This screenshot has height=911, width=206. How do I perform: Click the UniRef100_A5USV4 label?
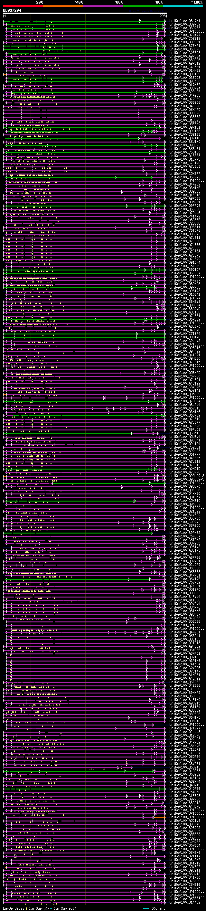pyautogui.click(x=185, y=437)
